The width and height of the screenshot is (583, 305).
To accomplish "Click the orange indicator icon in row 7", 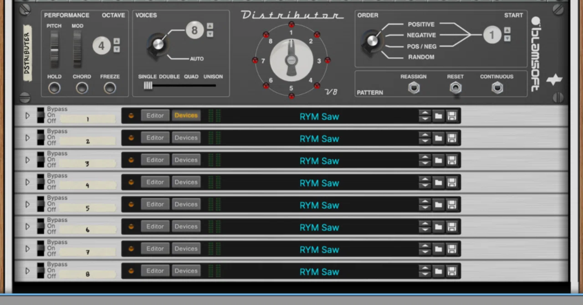I will pos(131,249).
